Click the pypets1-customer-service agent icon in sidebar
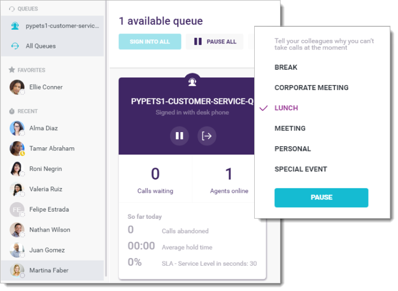The height and width of the screenshot is (291, 398). point(15,26)
